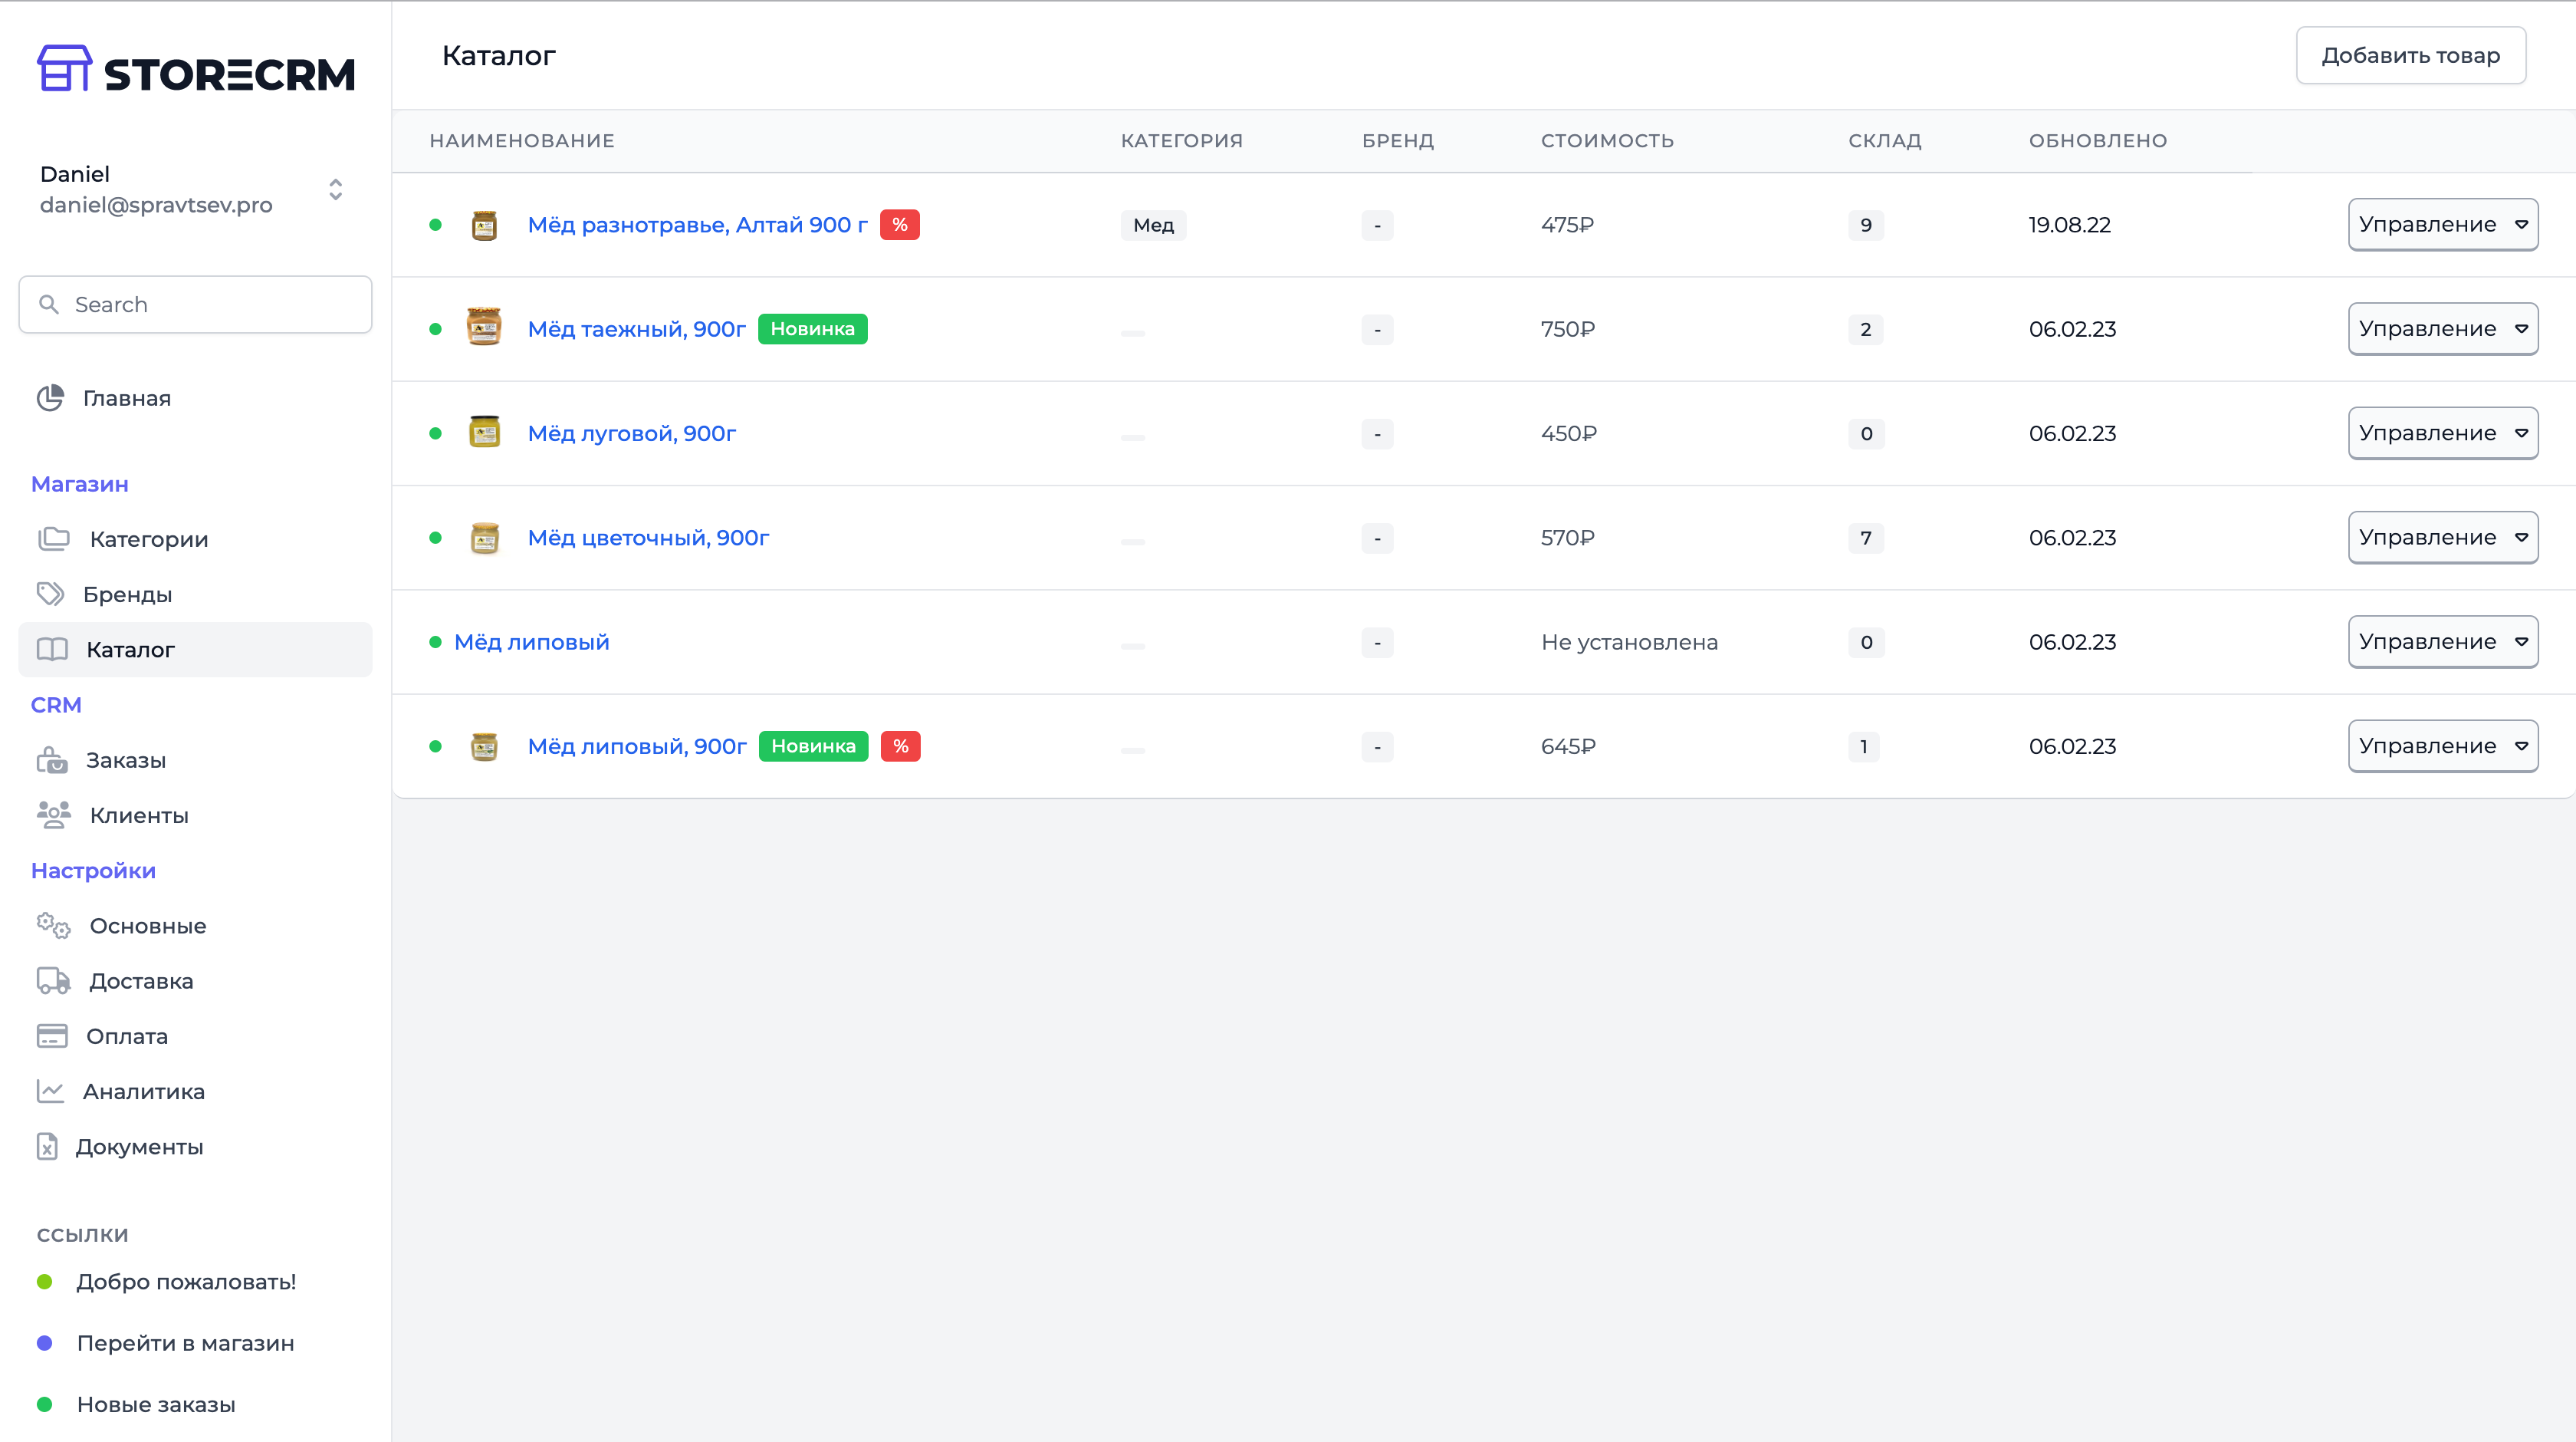
Task: Click the chart icon next to Аналитика
Action: pos(51,1091)
